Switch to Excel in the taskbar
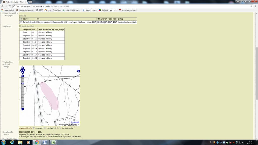258x145 pixels. click(54, 142)
